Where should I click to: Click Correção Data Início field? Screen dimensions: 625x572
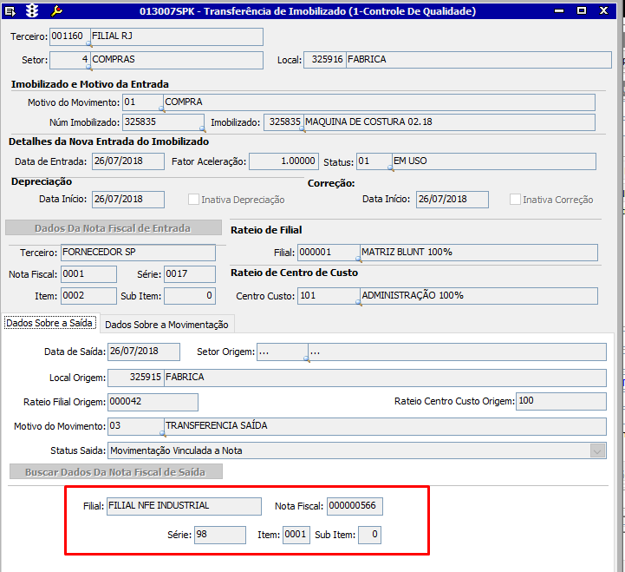point(452,199)
